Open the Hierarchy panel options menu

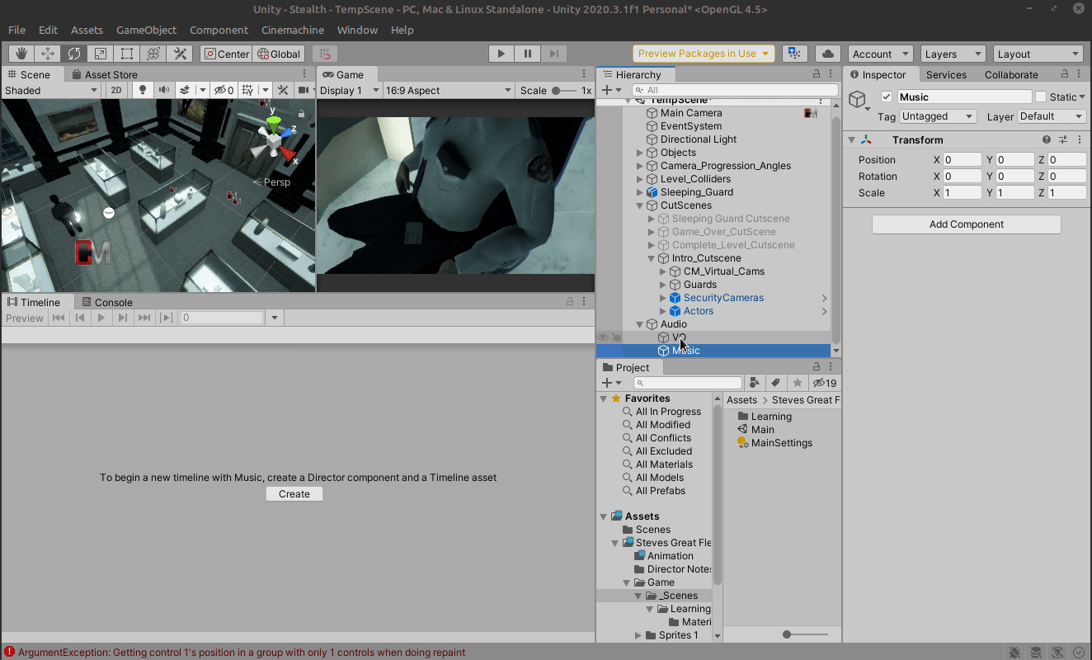831,74
